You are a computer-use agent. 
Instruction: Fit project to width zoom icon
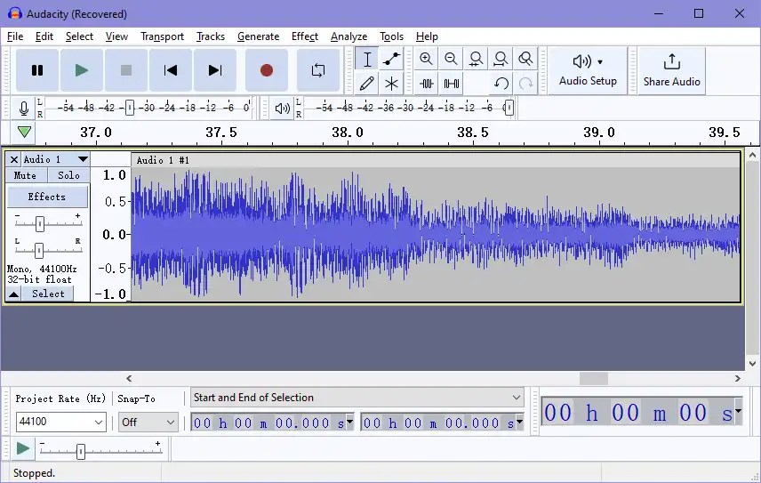tap(501, 60)
